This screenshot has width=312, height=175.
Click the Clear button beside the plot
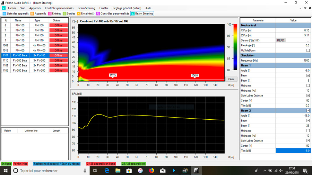coord(231,79)
